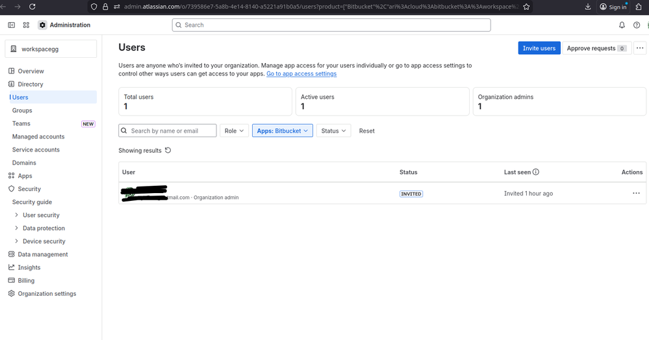
Task: Open Data management in the sidebar
Action: (43, 254)
